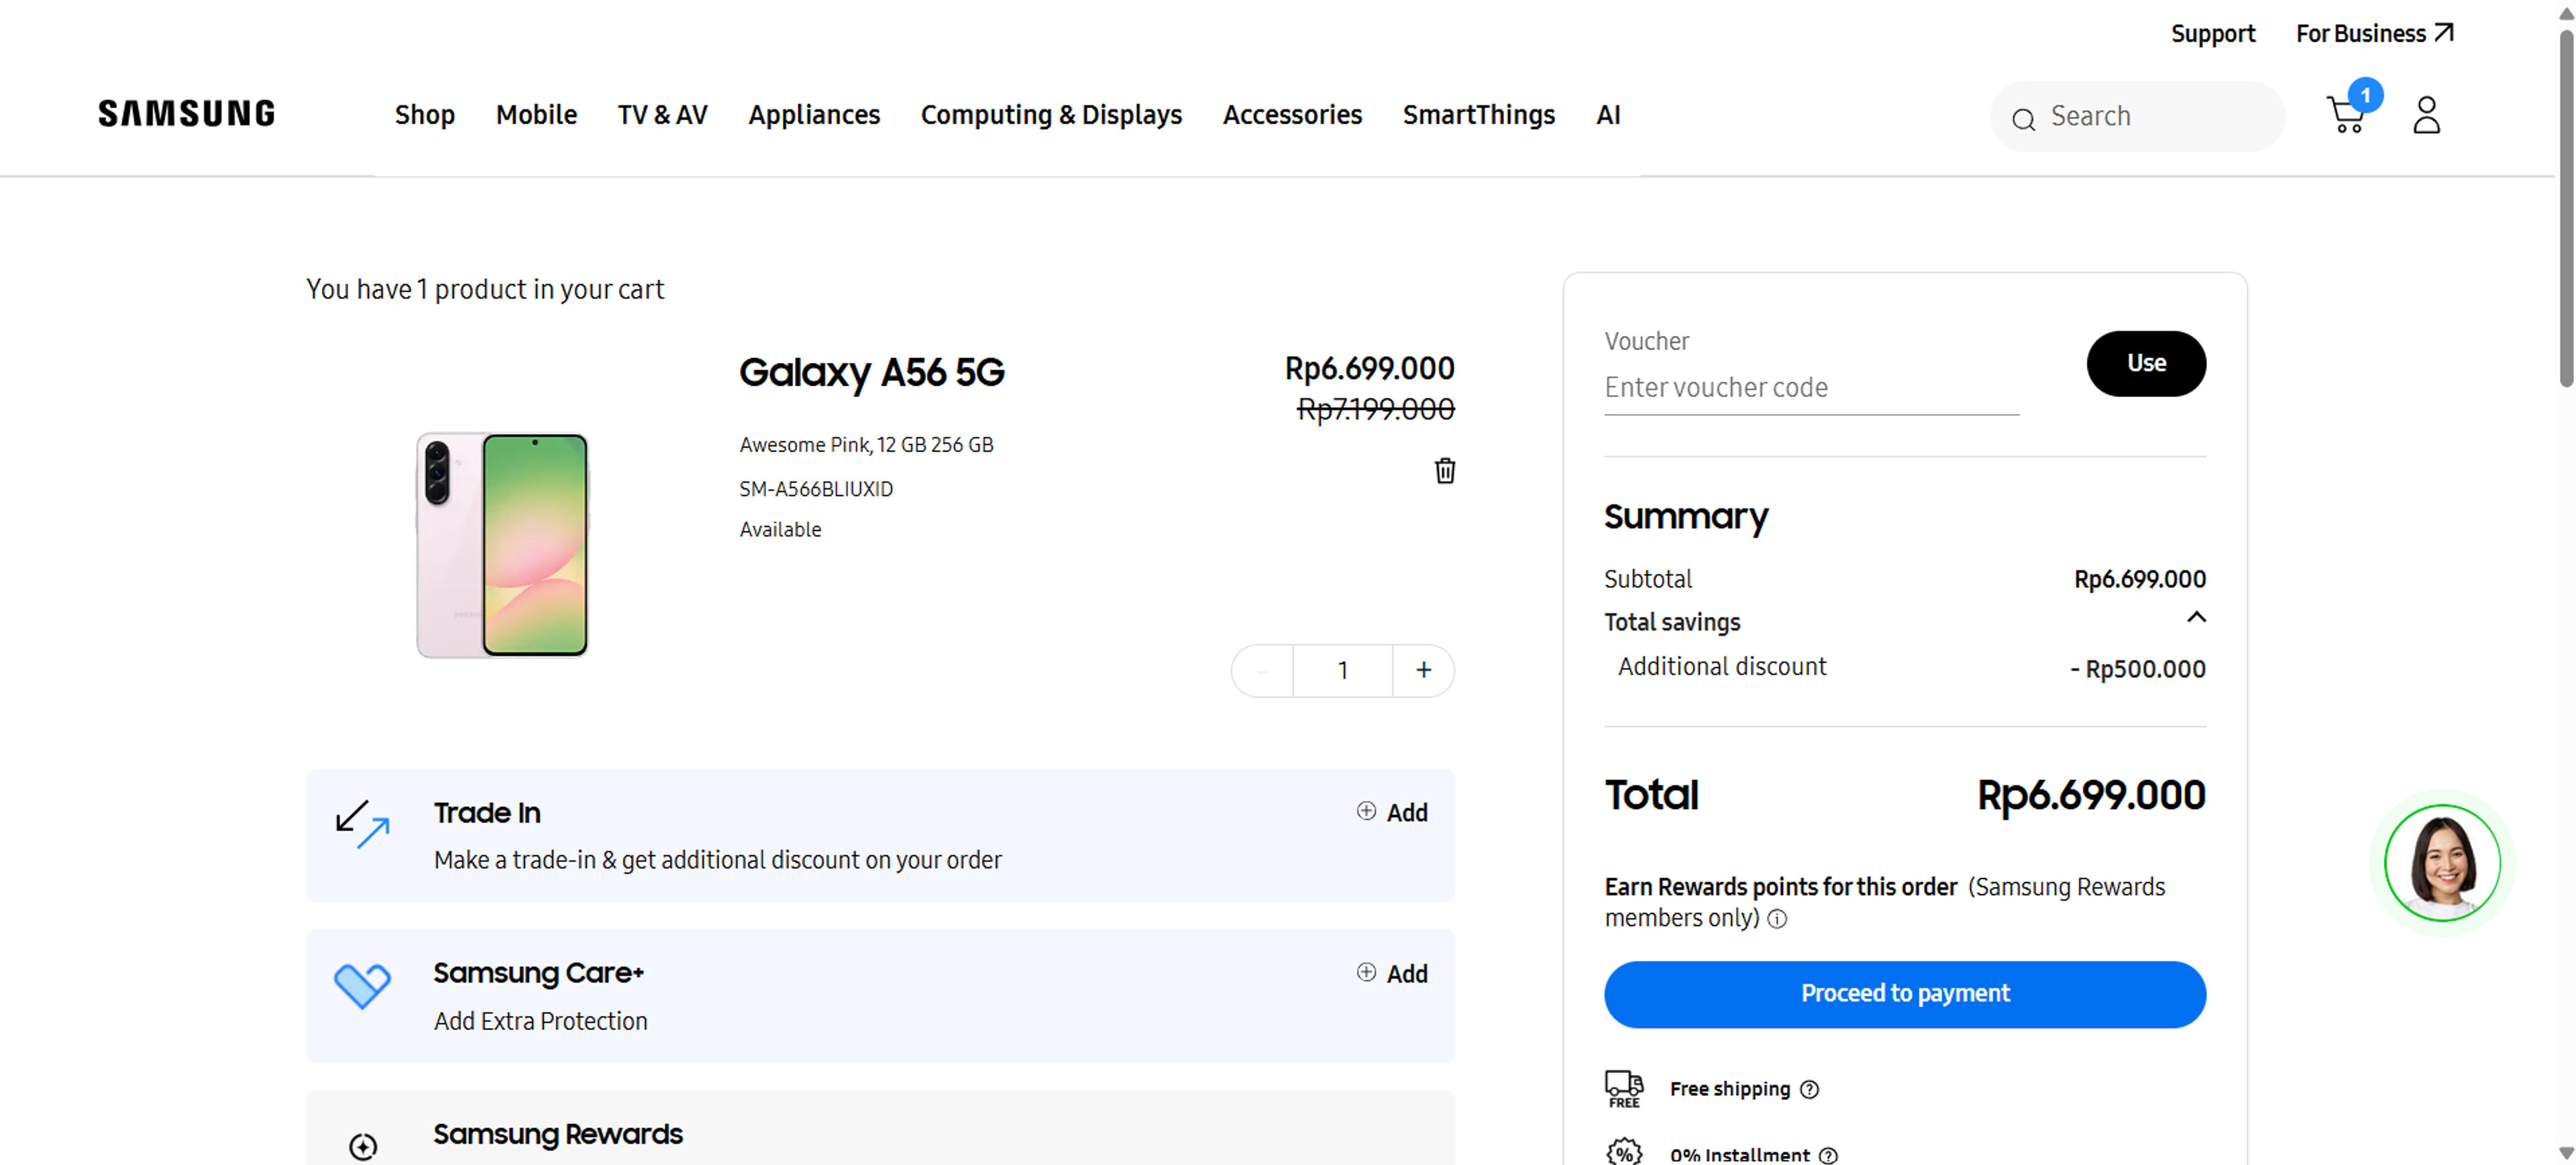This screenshot has width=2576, height=1165.
Task: Click the Support link
Action: [2212, 34]
